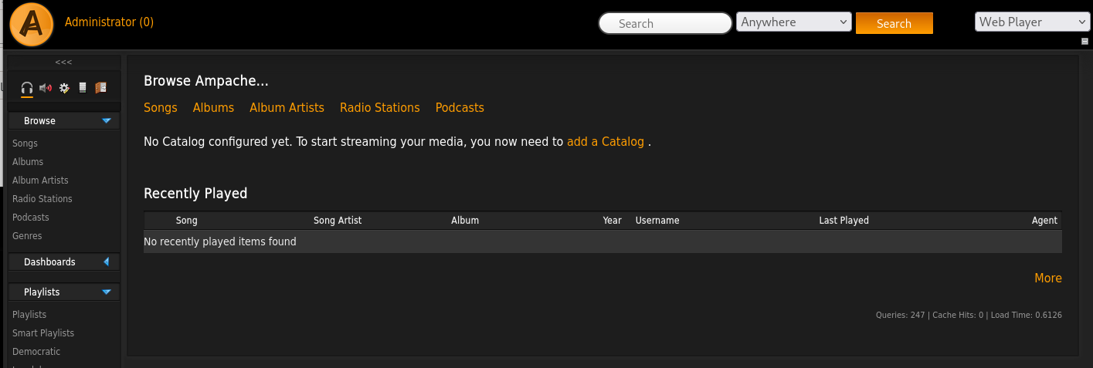Open the server Admin section icon
The width and height of the screenshot is (1093, 368).
(x=83, y=88)
